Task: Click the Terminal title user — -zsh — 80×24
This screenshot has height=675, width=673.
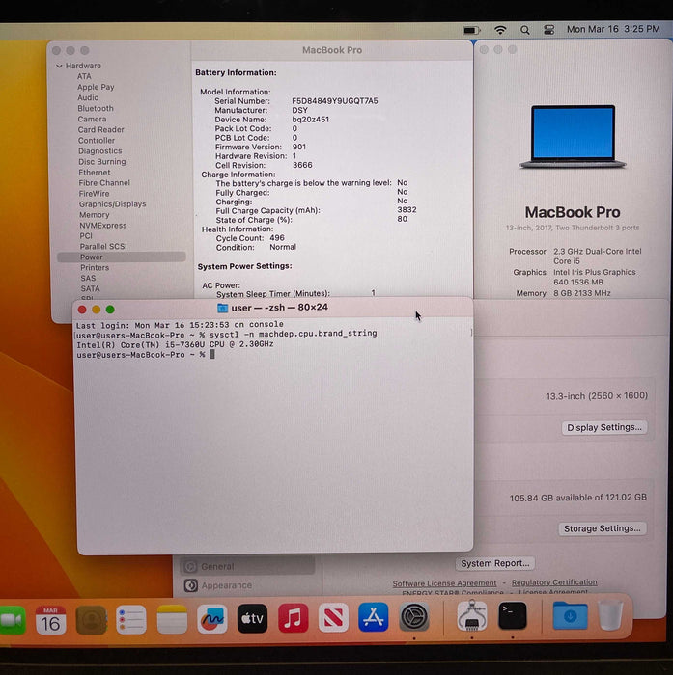Action: pyautogui.click(x=279, y=308)
